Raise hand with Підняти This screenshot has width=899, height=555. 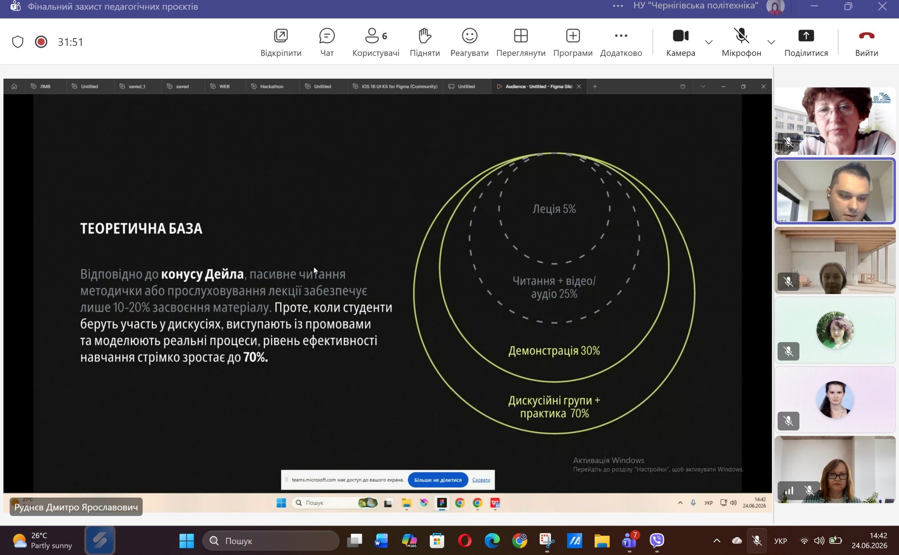(x=425, y=42)
